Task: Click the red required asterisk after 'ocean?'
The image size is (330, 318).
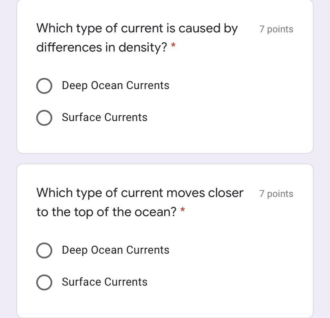Action: coord(183,211)
